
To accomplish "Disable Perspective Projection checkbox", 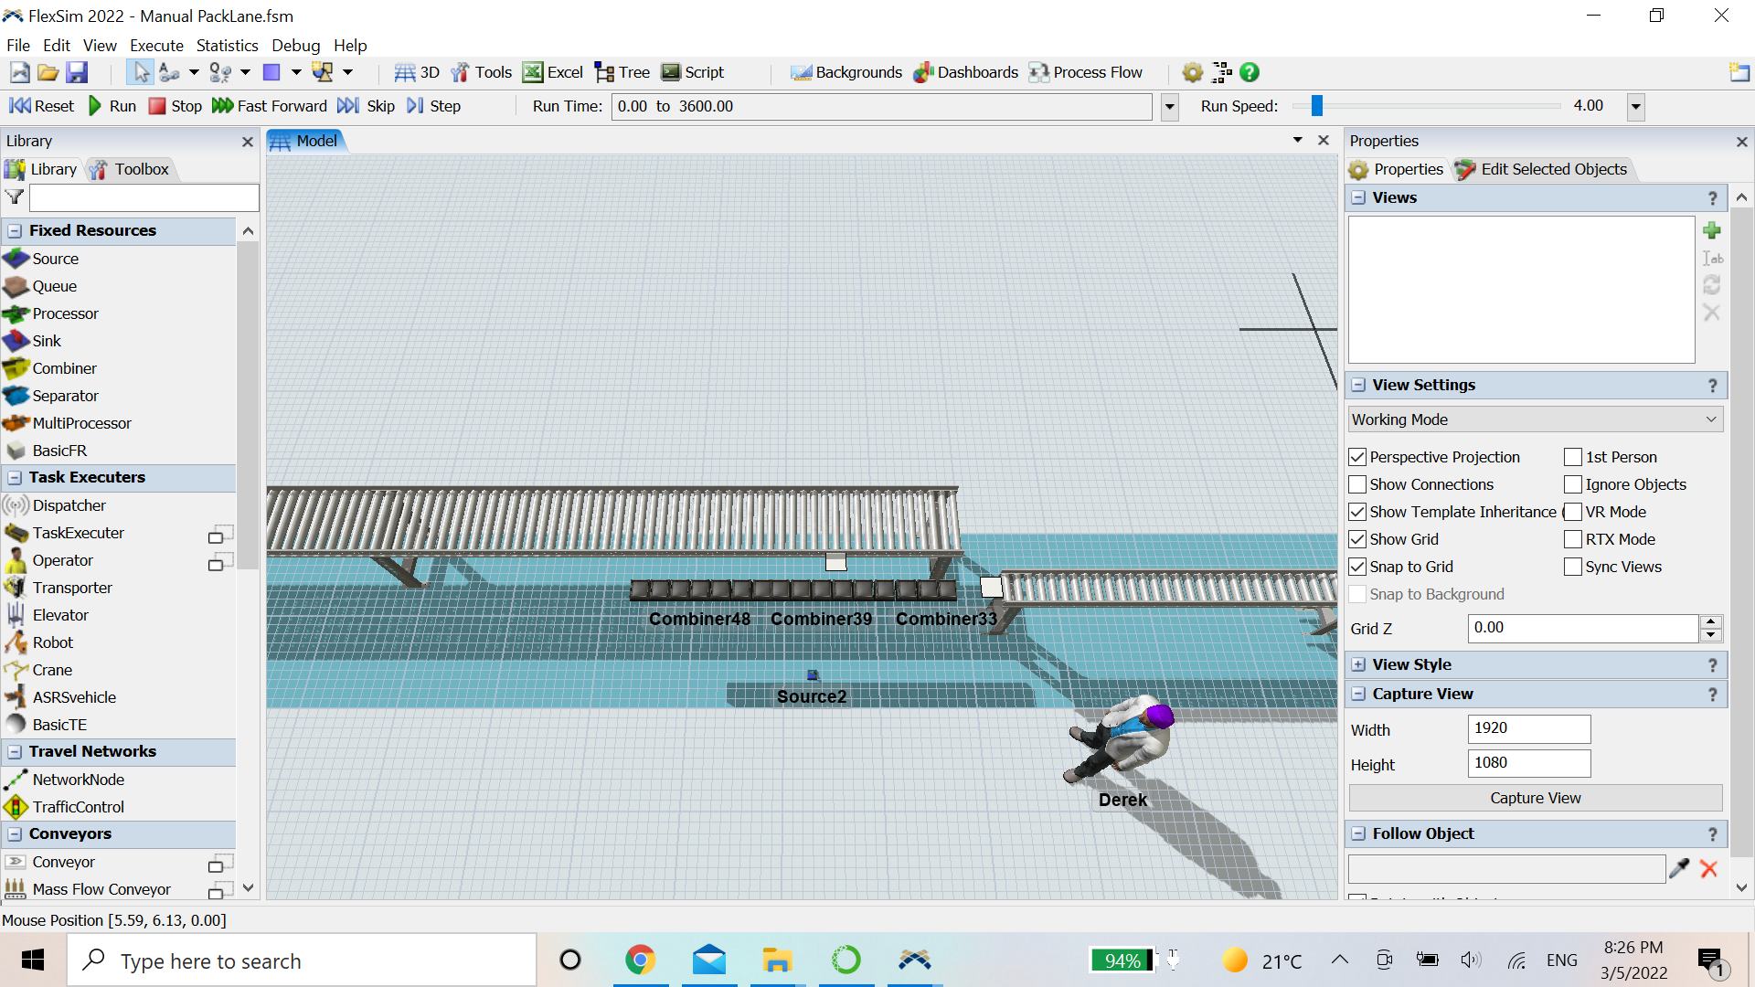I will (x=1357, y=457).
